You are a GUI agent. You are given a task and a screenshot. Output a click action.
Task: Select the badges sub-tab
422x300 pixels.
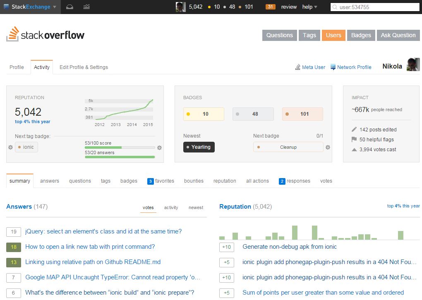[129, 181]
